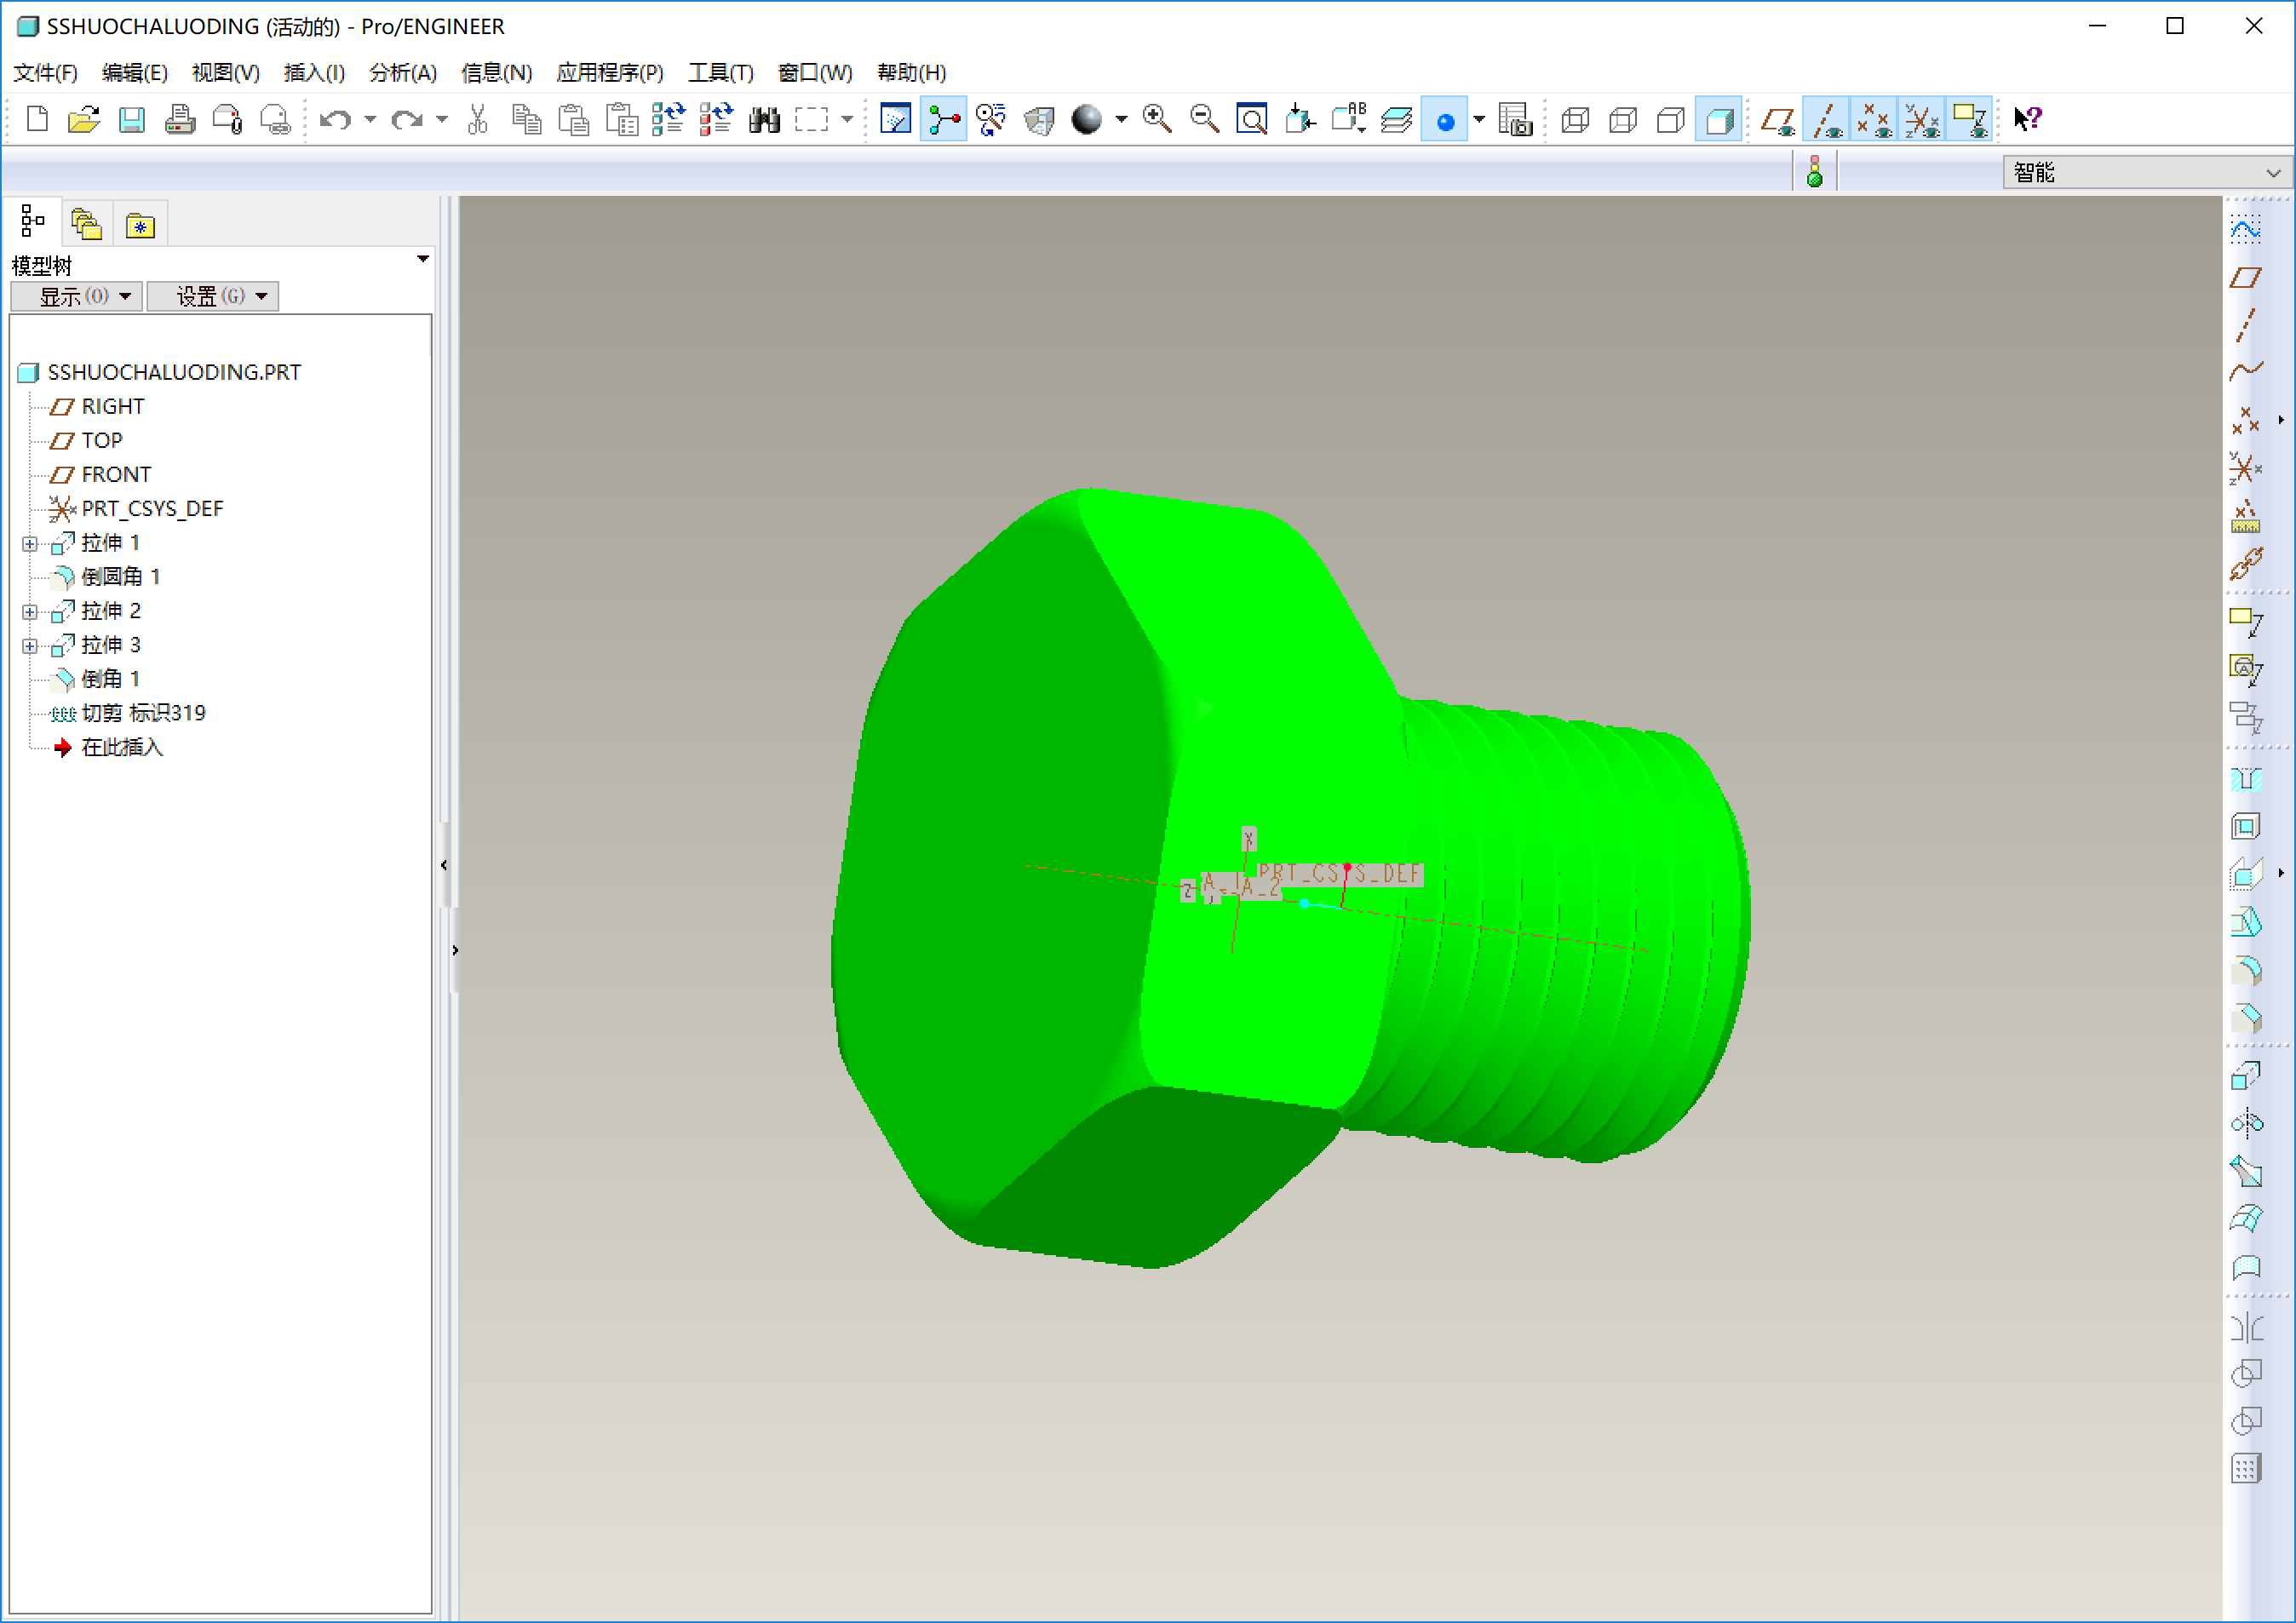
Task: Click the 设置(G) button in model tree
Action: coord(213,296)
